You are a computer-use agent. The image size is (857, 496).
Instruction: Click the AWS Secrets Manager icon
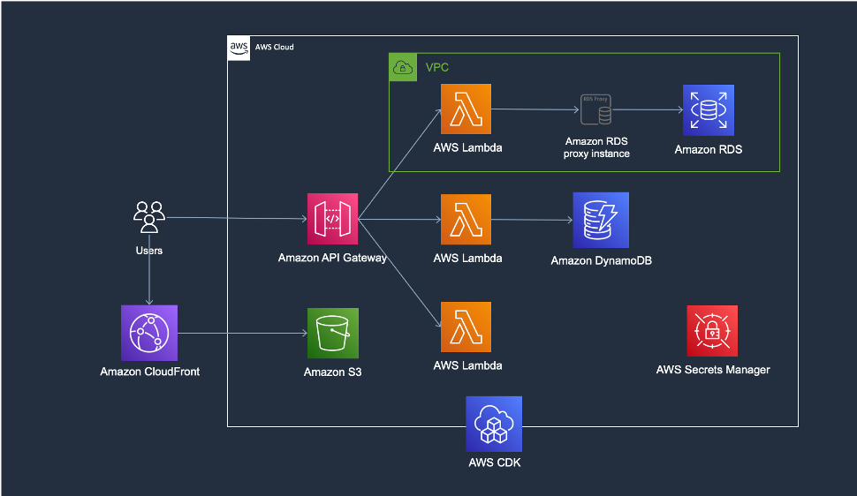[712, 331]
